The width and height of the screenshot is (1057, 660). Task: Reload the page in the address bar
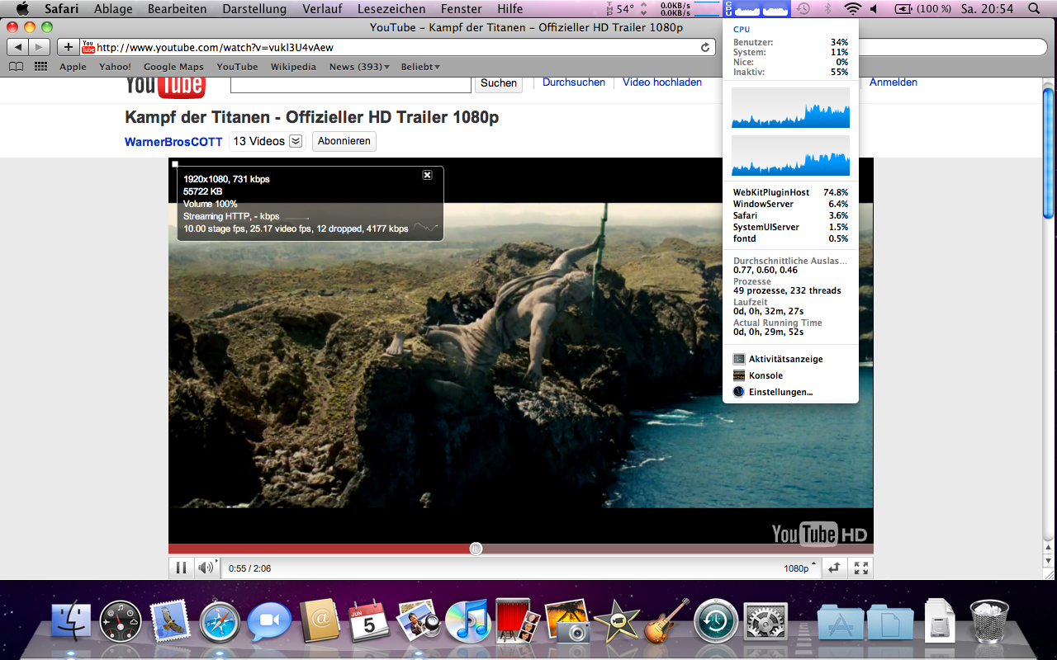(x=705, y=48)
